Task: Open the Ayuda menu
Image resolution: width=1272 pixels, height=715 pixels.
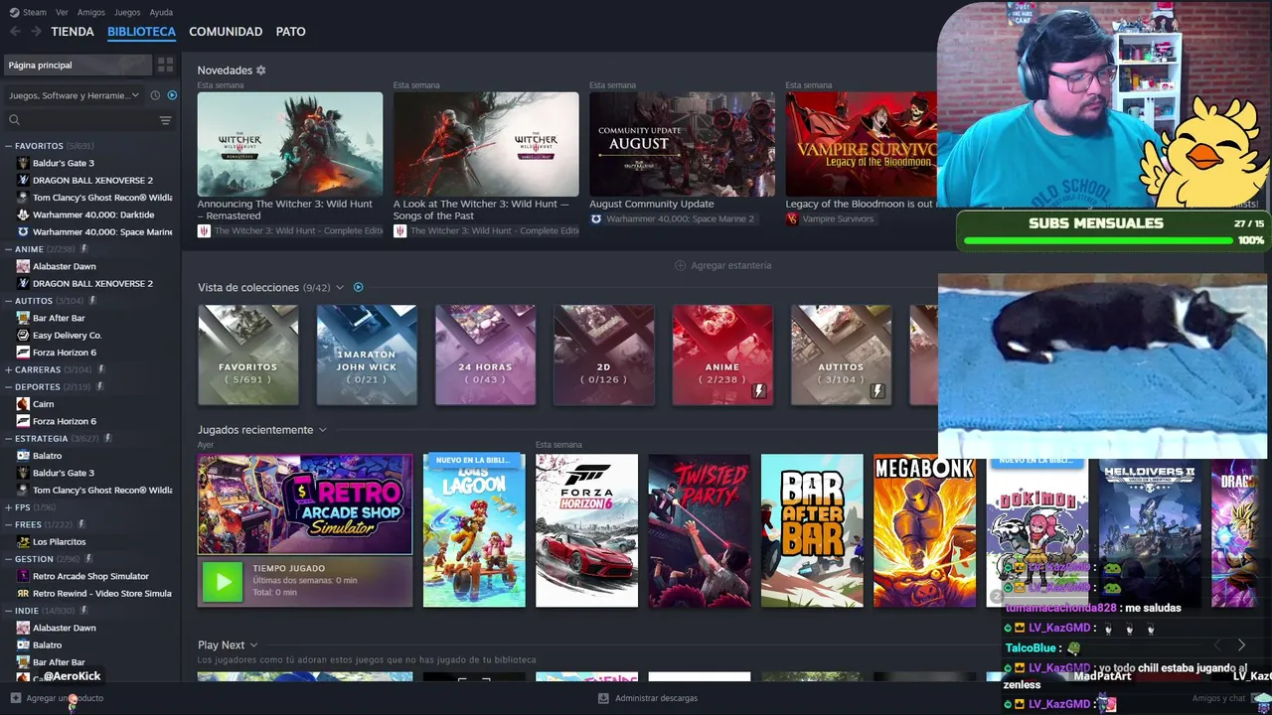Action: pyautogui.click(x=161, y=12)
